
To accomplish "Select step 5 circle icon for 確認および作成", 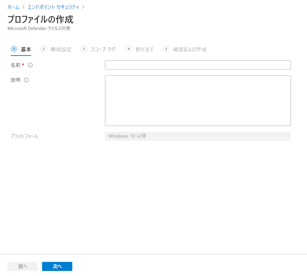I will coord(166,49).
